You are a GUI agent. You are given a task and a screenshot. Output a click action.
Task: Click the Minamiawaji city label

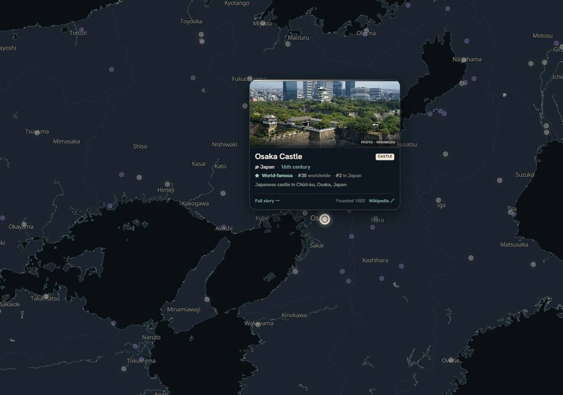pyautogui.click(x=183, y=309)
